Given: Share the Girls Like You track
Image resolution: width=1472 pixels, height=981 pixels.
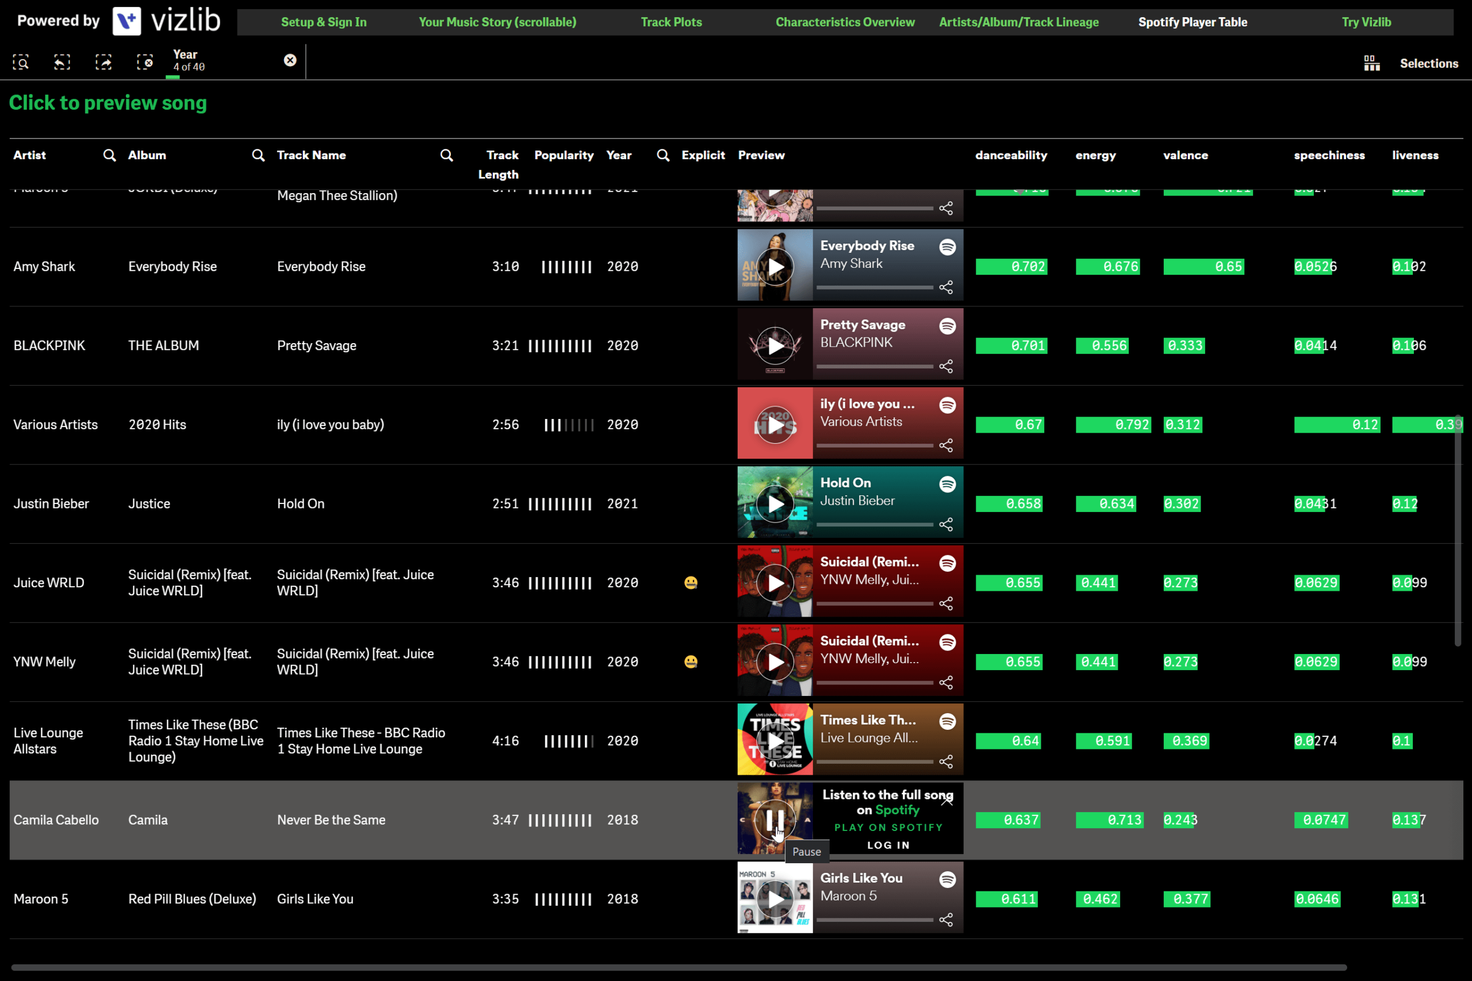Looking at the screenshot, I should click(946, 920).
